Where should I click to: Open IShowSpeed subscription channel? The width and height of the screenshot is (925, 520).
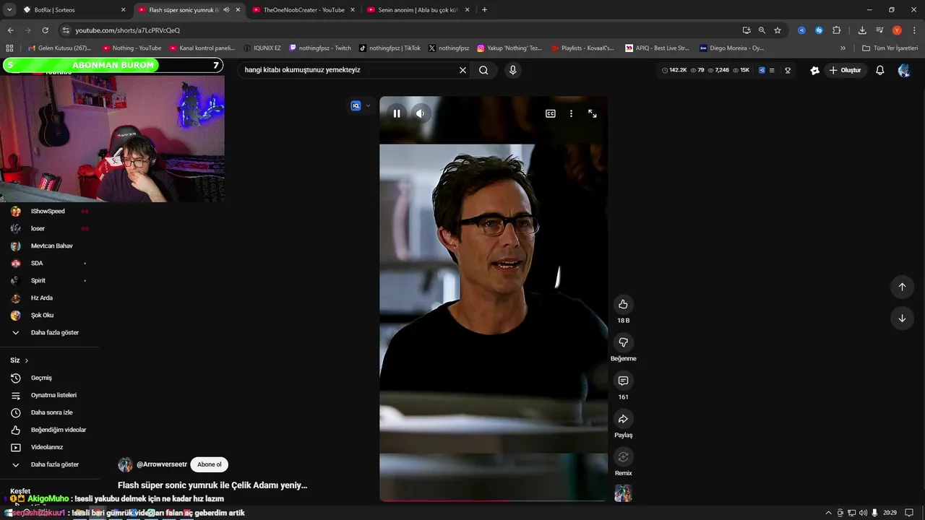49,212
